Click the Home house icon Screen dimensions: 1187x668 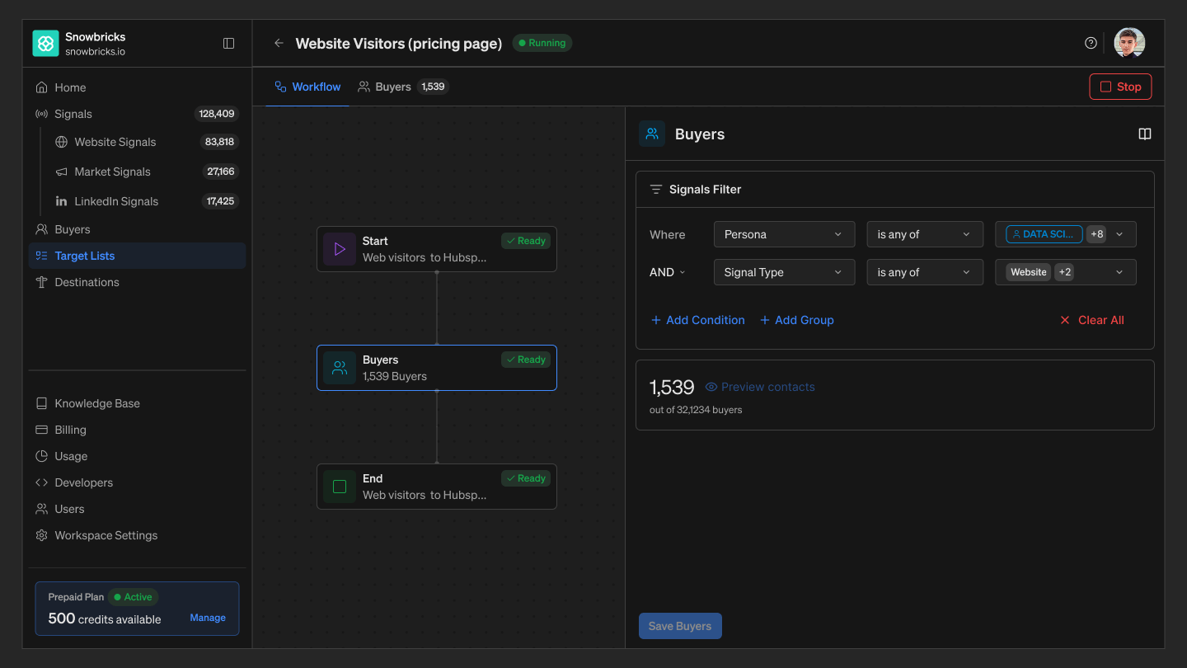pyautogui.click(x=41, y=87)
